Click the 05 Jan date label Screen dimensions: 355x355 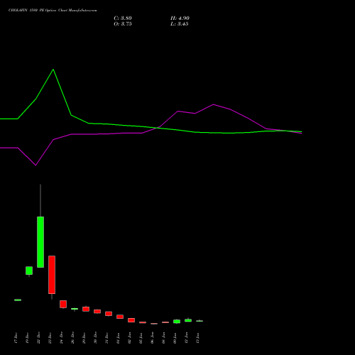coord(141,338)
